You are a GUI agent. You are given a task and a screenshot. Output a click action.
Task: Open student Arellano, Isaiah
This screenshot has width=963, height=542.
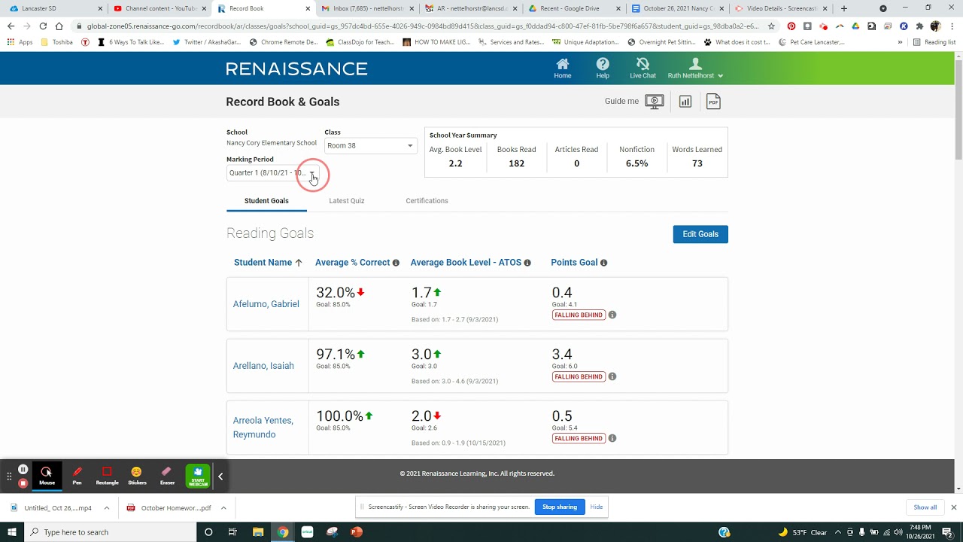[x=263, y=366]
